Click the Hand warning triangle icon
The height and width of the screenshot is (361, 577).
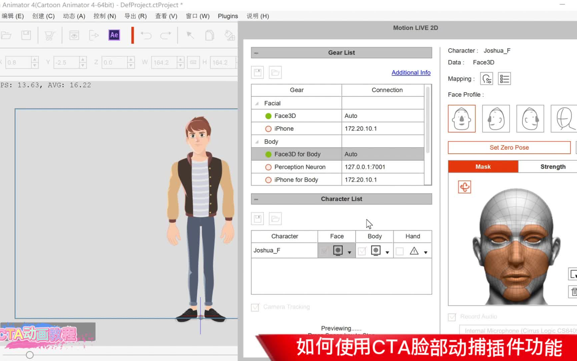414,251
